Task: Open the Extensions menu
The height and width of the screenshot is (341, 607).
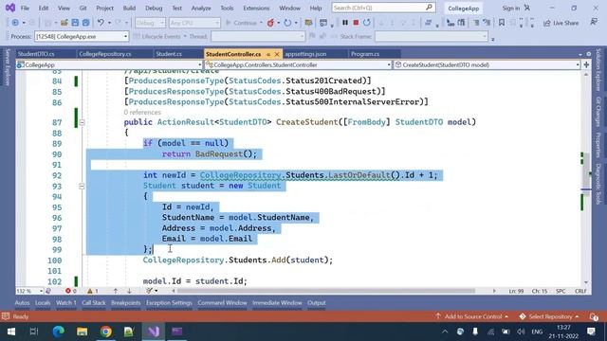Action: click(x=256, y=8)
